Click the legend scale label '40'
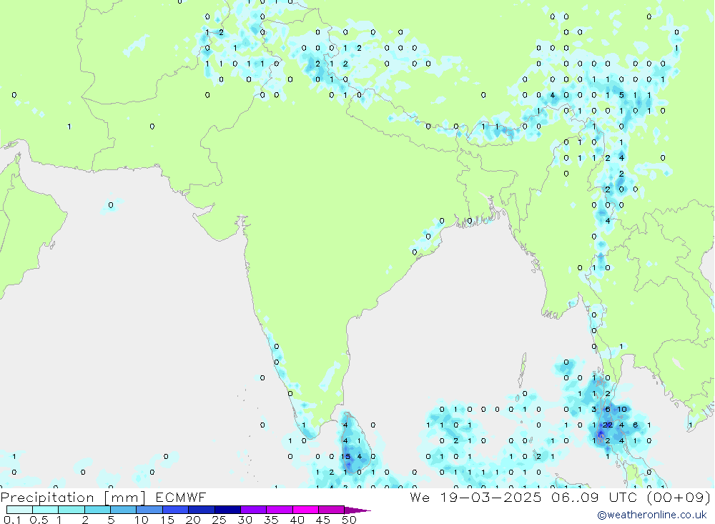The width and height of the screenshot is (715, 524). click(297, 520)
